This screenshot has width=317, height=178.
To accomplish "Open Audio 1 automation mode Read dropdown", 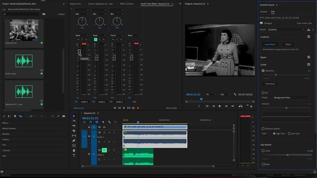I will [82, 35].
